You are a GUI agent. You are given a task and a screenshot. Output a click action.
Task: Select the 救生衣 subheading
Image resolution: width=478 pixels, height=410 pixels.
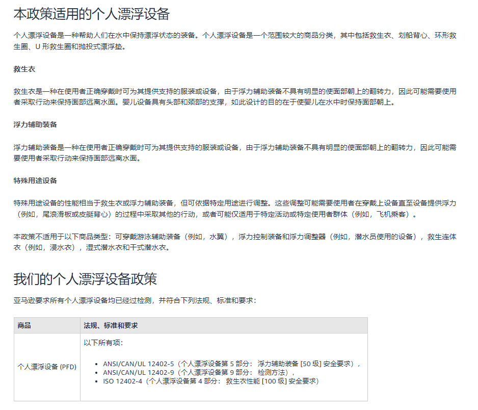24,69
